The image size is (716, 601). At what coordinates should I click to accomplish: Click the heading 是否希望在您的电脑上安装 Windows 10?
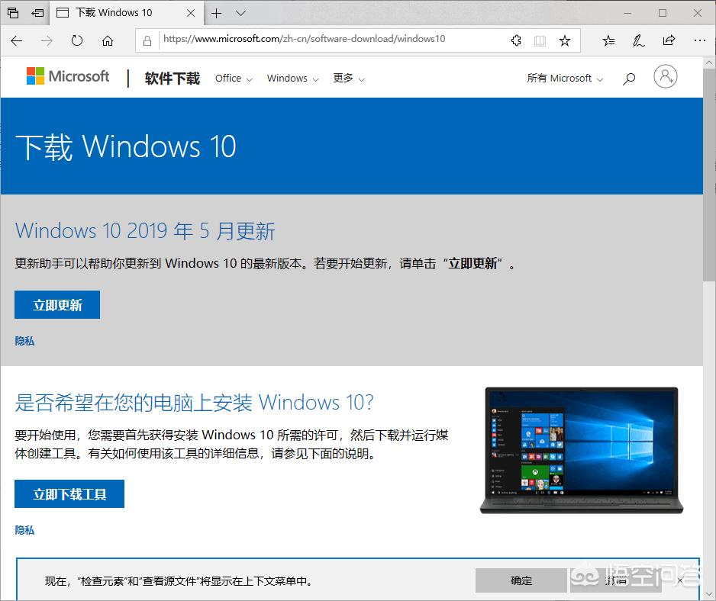tap(194, 403)
